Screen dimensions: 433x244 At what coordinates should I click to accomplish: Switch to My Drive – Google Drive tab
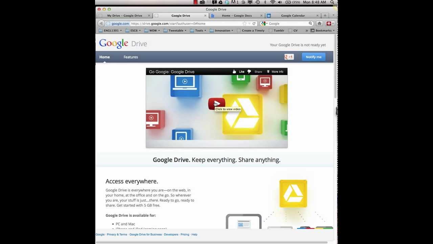(x=124, y=16)
